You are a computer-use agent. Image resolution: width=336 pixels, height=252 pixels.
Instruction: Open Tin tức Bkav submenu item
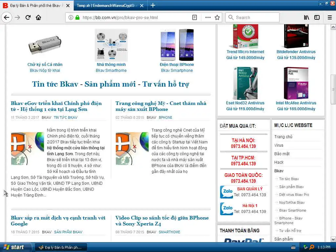tap(289, 179)
